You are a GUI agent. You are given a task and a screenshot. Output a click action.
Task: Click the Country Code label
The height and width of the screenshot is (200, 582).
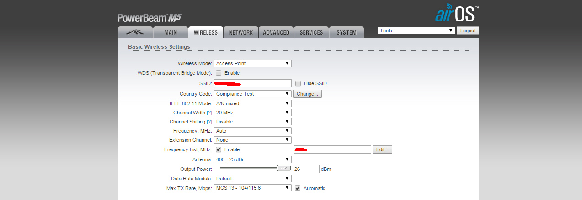click(x=196, y=94)
